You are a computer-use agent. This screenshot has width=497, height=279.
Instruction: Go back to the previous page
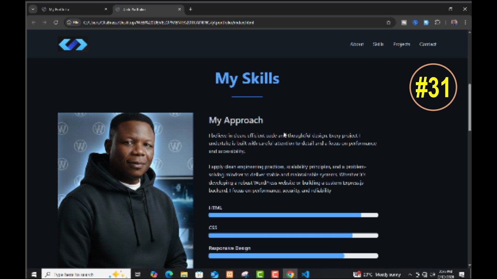click(x=33, y=22)
